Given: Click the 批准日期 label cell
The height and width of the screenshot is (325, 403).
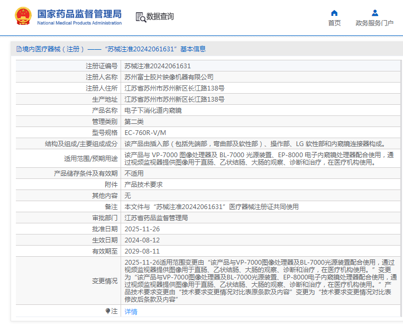Looking at the screenshot, I should pos(68,229).
